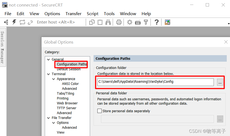Image resolution: width=230 pixels, height=136 pixels.
Task: Click the personal data folder browse button
Action: tap(220, 119)
